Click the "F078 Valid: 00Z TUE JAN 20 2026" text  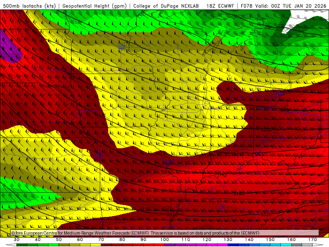(x=283, y=6)
